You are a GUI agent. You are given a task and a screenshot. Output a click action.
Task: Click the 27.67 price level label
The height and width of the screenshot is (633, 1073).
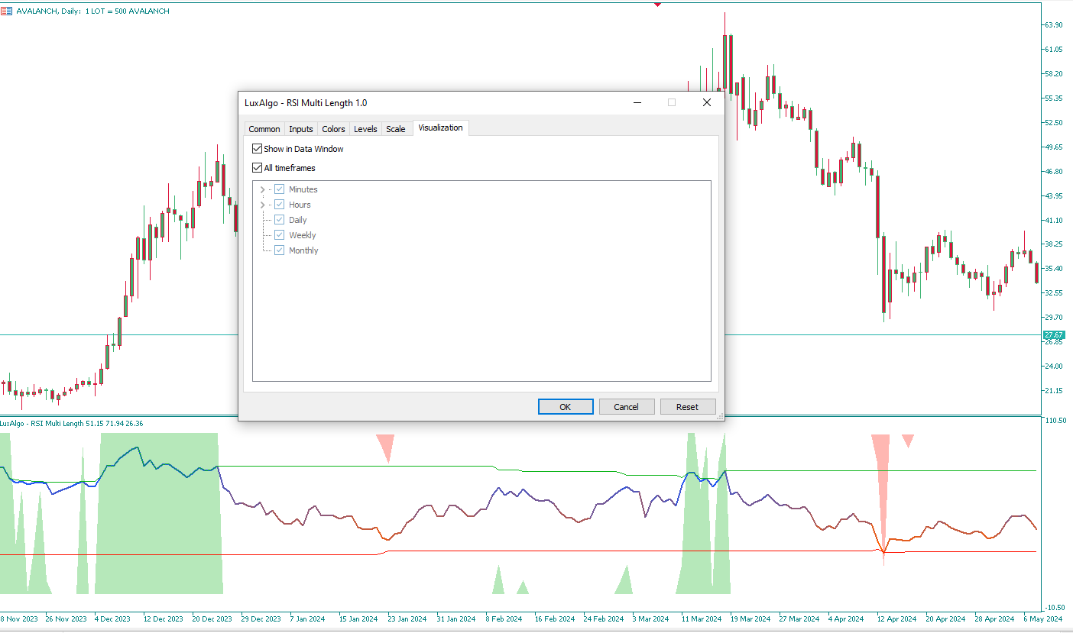[1055, 335]
